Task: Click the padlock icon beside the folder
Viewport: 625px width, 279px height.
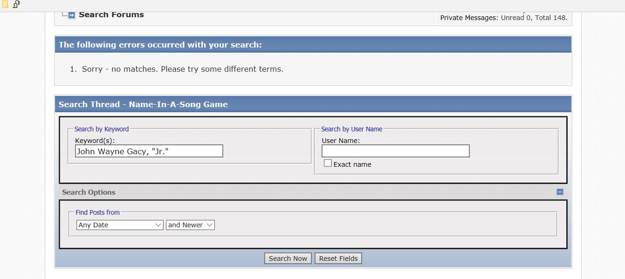Action: (x=16, y=5)
